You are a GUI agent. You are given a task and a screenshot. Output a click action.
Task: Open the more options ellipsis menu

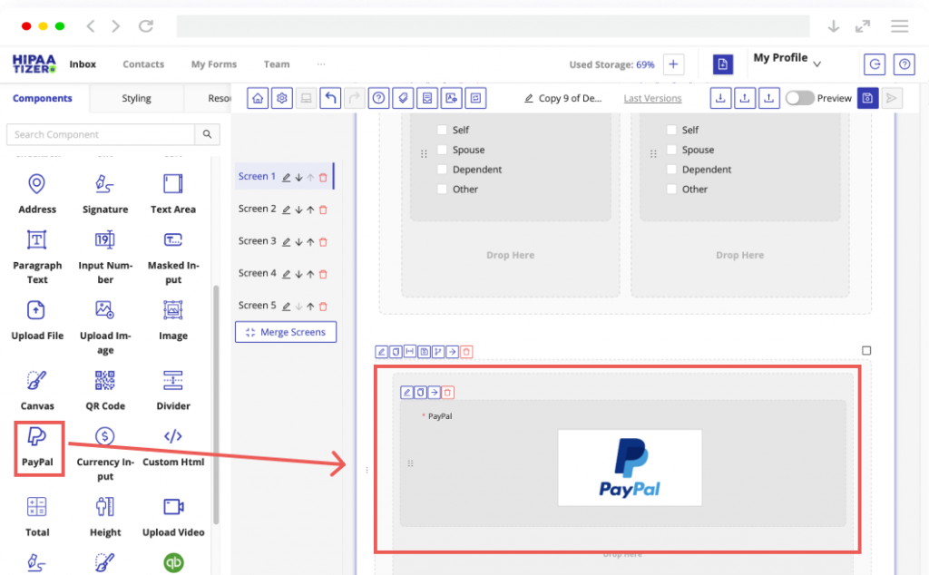[321, 64]
